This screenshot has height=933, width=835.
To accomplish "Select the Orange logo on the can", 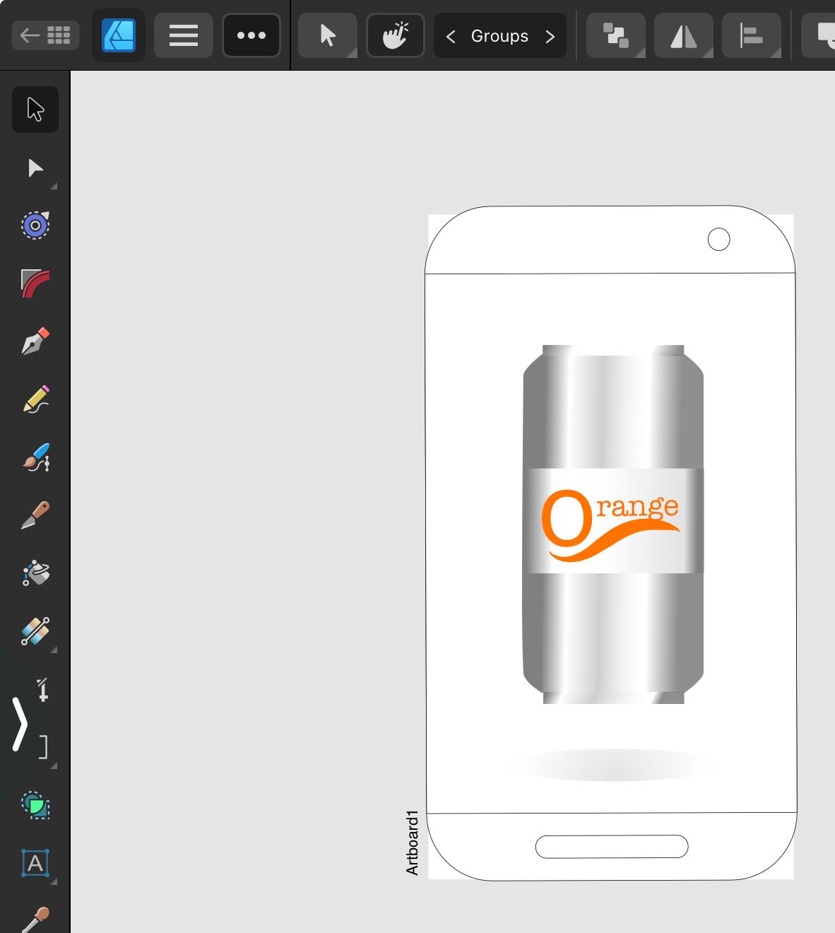I will tap(610, 525).
